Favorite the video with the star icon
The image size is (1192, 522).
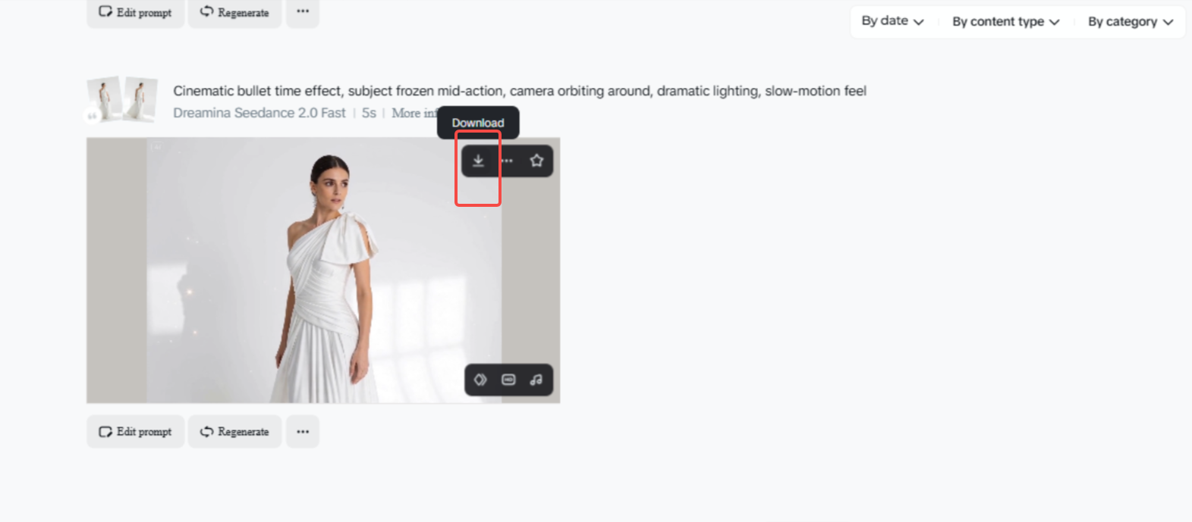536,161
